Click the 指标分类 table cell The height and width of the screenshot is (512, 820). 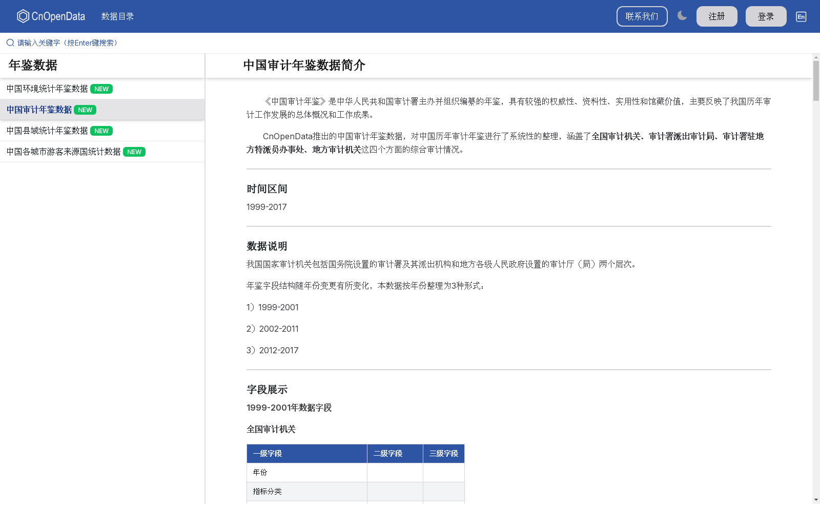pyautogui.click(x=307, y=492)
